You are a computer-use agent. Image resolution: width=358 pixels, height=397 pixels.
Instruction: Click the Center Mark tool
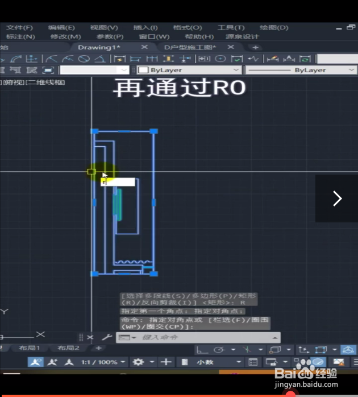[x=220, y=59]
